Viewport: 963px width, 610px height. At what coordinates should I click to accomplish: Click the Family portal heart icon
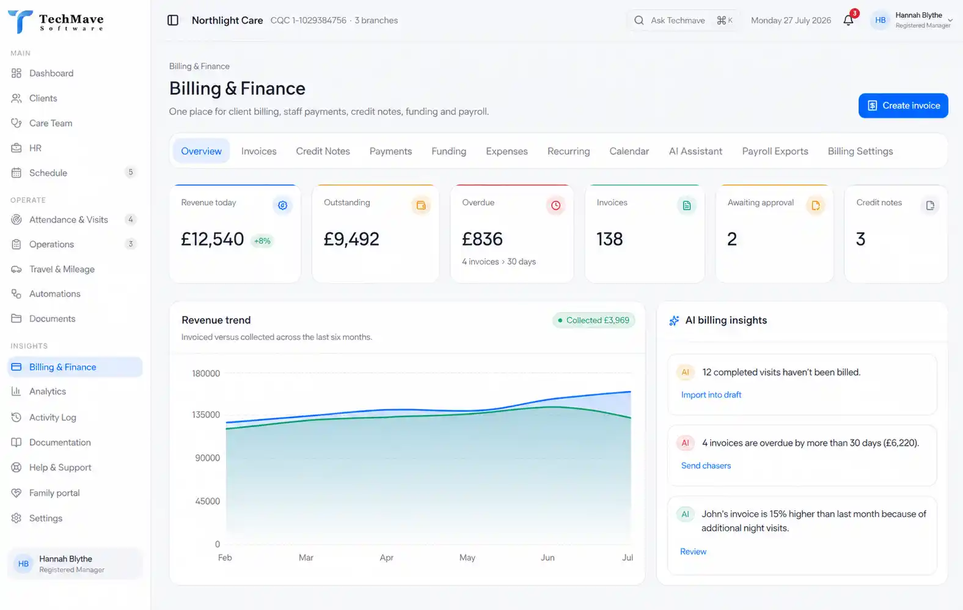(16, 493)
